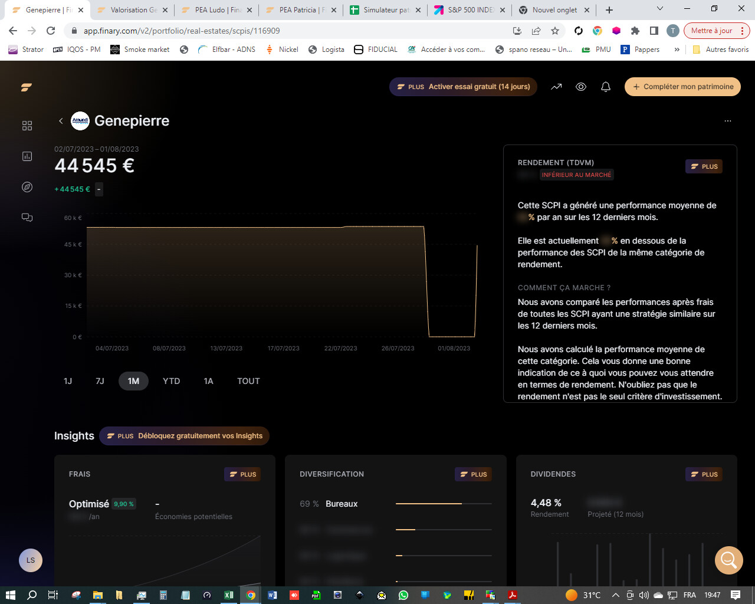Show hidden system tray icons
Screen dimensions: 755x604
tap(615, 595)
